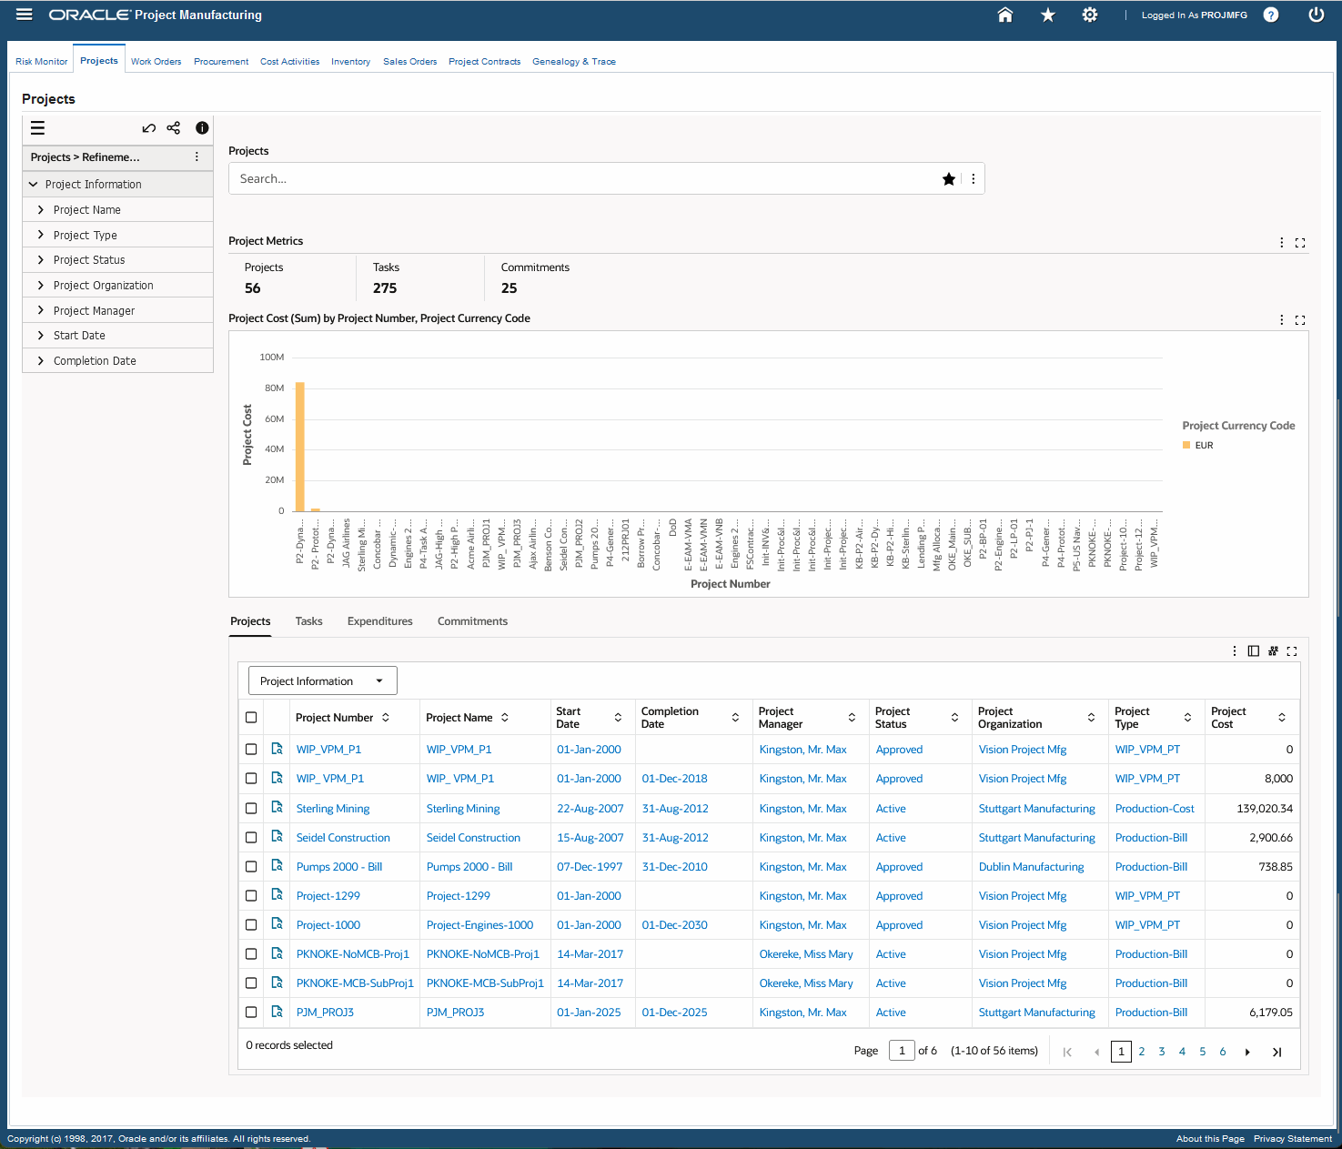
Task: Expand the Project Manager refinement
Action: 41,310
